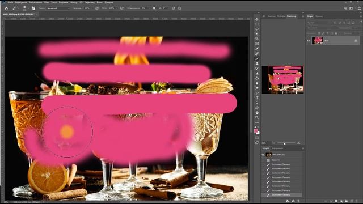Select the Crop tool
The height and width of the screenshot is (204, 363).
click(x=257, y=39)
